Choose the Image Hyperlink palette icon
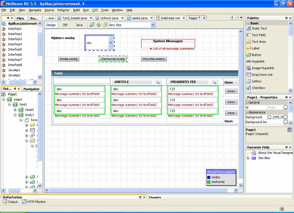The width and height of the screenshot is (294, 213). tap(248, 68)
